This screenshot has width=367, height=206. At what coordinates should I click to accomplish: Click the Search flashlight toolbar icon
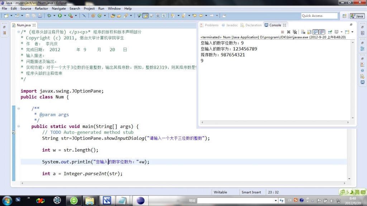point(126,16)
